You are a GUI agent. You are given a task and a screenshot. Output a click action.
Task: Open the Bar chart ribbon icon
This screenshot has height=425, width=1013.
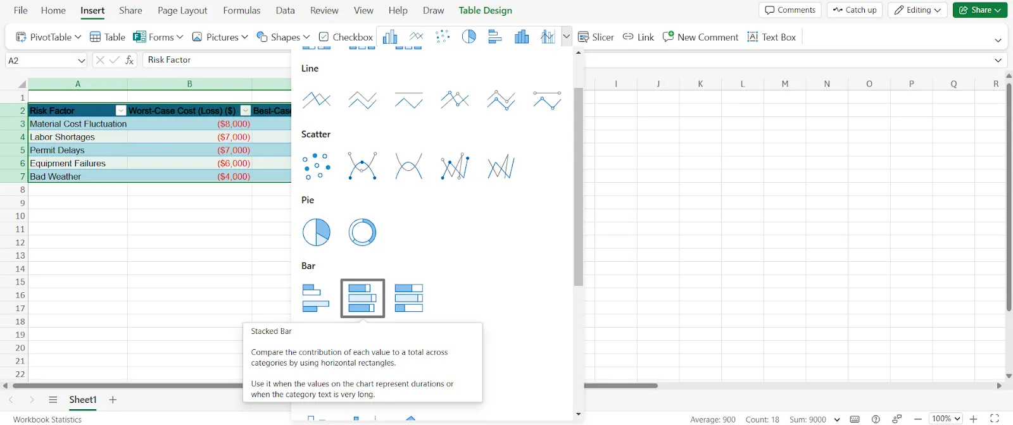[495, 37]
